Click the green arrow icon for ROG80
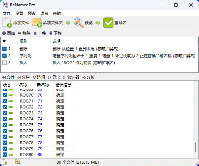The height and width of the screenshot is (166, 199). click(11, 155)
